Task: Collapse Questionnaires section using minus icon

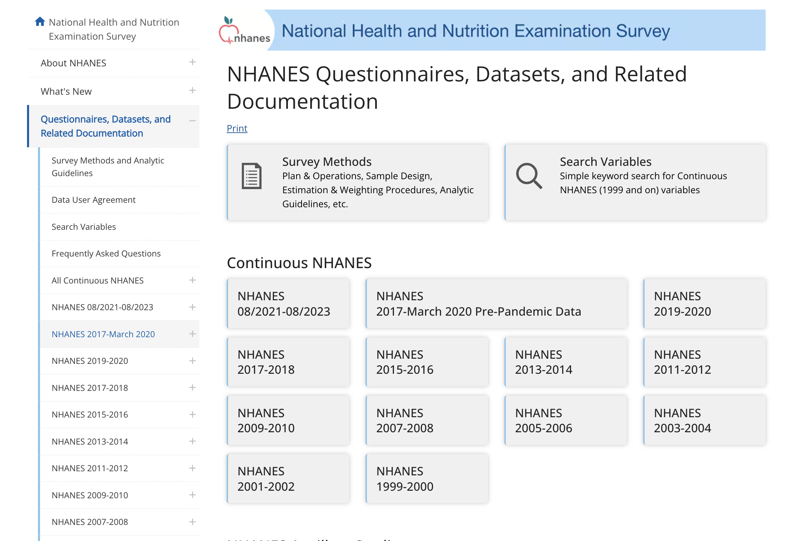Action: (192, 121)
